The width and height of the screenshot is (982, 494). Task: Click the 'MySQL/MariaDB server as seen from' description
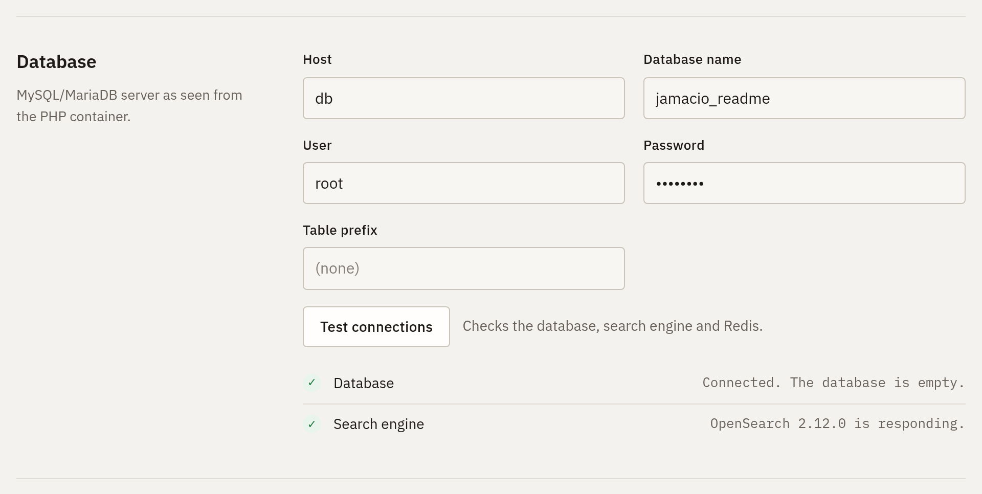(129, 95)
